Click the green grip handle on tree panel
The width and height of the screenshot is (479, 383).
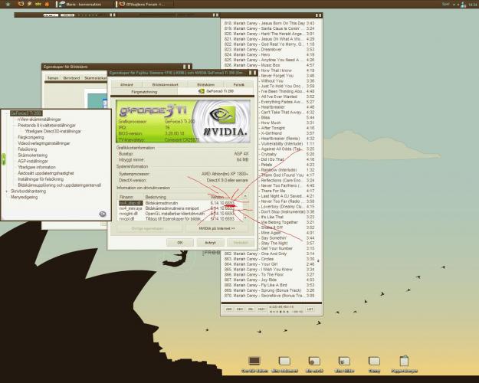[3, 159]
